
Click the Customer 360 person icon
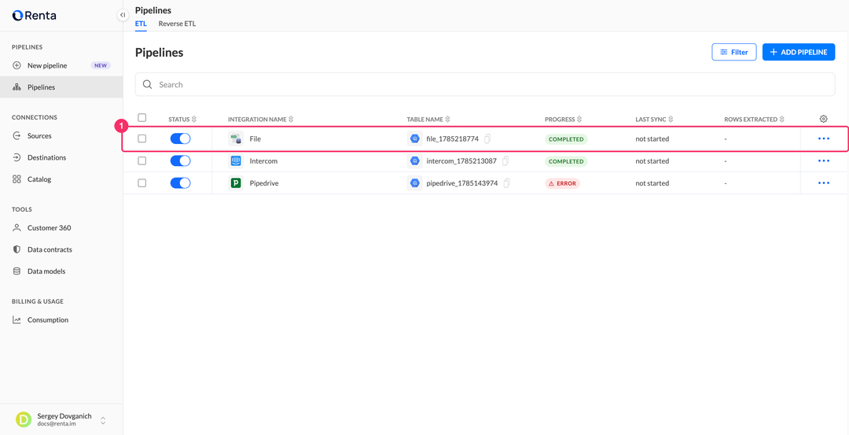(17, 228)
